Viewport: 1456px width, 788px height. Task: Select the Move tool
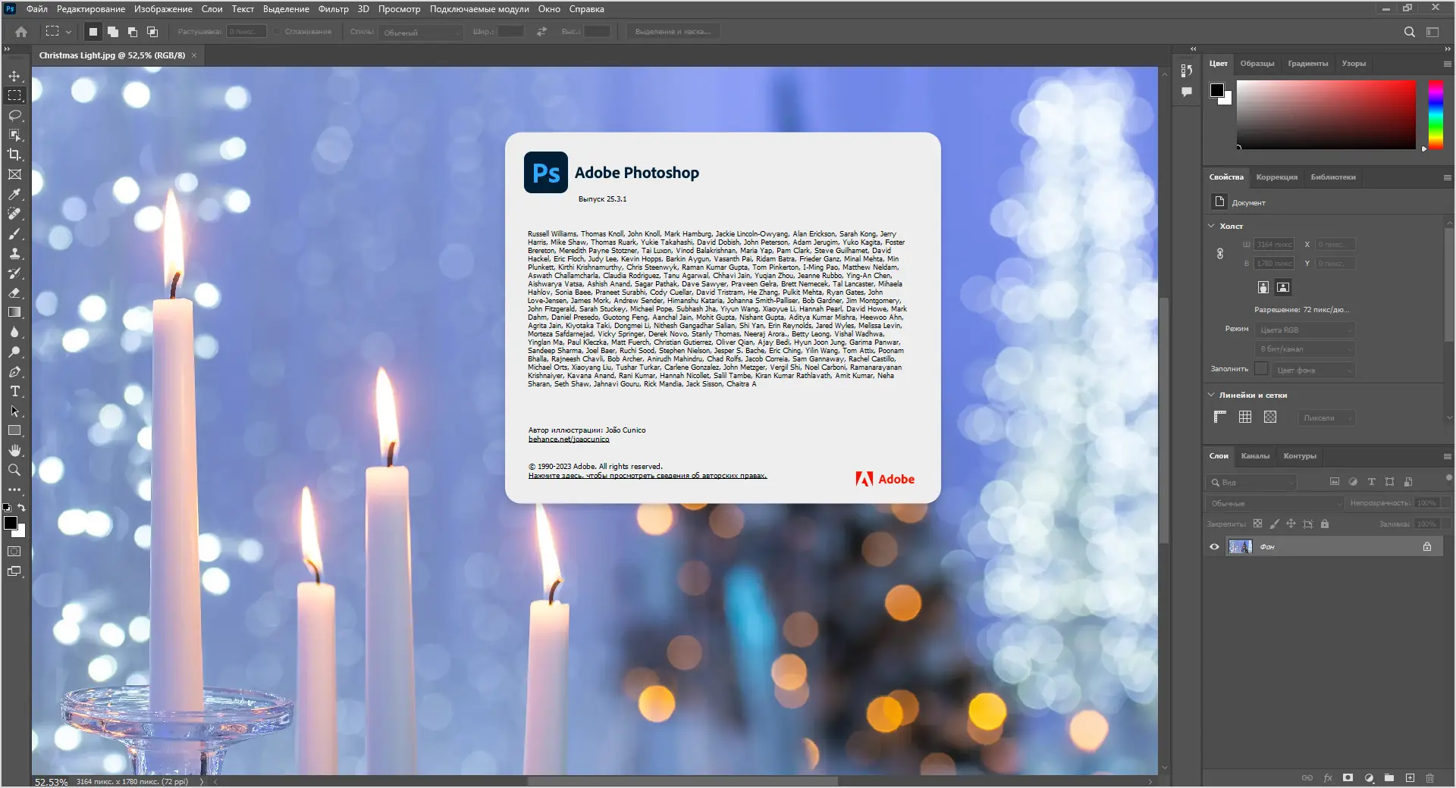pos(14,76)
